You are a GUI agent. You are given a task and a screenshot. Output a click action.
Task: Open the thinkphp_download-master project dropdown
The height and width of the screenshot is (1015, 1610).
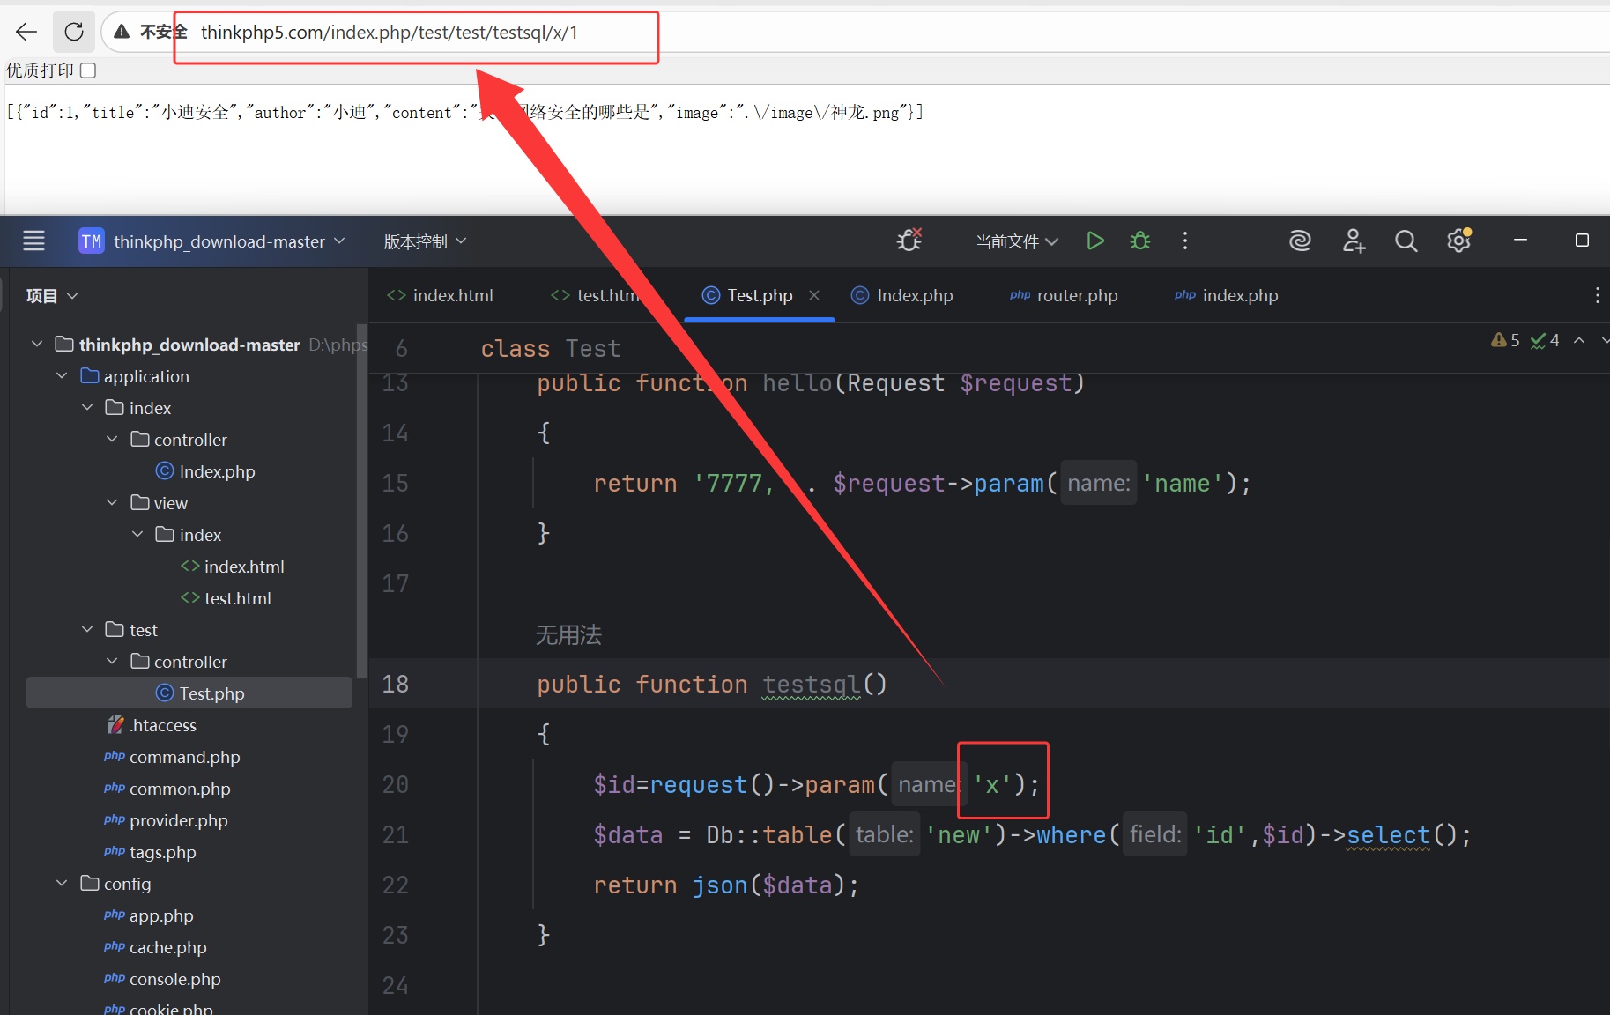pyautogui.click(x=212, y=241)
